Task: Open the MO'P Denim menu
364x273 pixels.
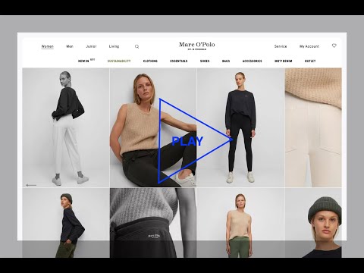Action: (284, 61)
